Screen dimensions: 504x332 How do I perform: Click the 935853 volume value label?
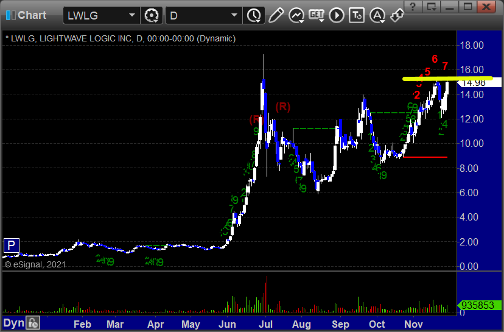point(479,305)
